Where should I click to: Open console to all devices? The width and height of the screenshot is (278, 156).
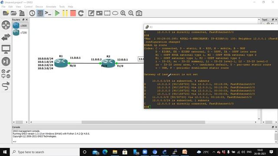(x=48, y=13)
